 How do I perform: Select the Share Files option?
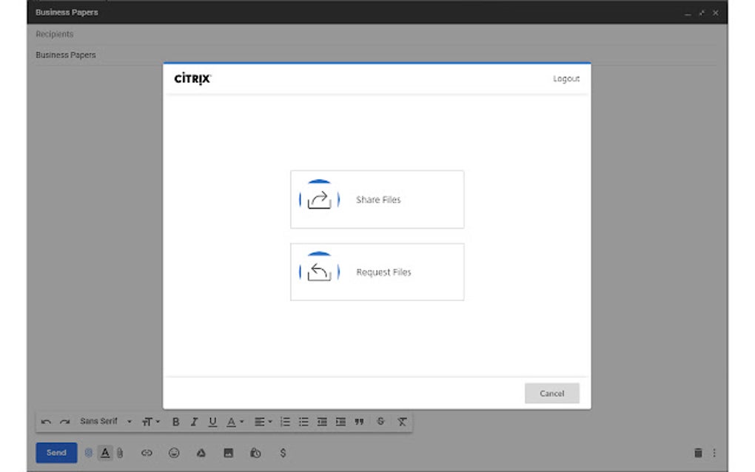click(377, 199)
